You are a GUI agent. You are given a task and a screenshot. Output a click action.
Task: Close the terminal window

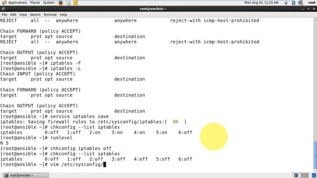[x=314, y=9]
